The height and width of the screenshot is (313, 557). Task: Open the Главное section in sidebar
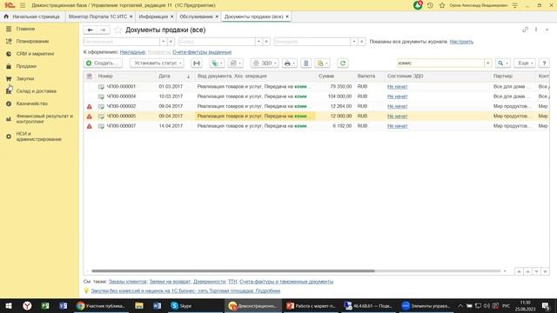pyautogui.click(x=25, y=29)
